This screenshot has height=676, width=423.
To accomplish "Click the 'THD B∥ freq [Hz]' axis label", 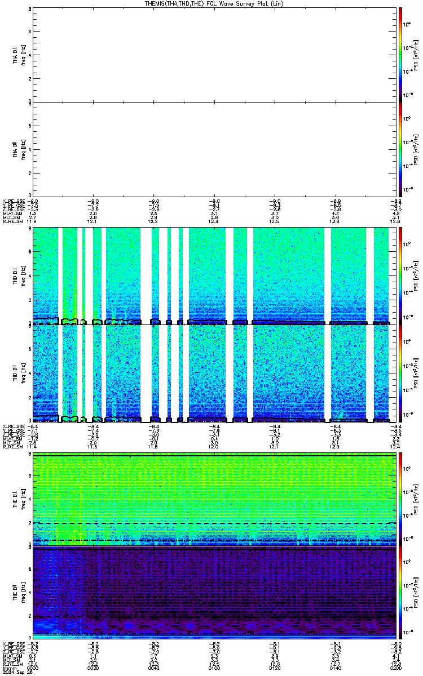I will pyautogui.click(x=19, y=374).
